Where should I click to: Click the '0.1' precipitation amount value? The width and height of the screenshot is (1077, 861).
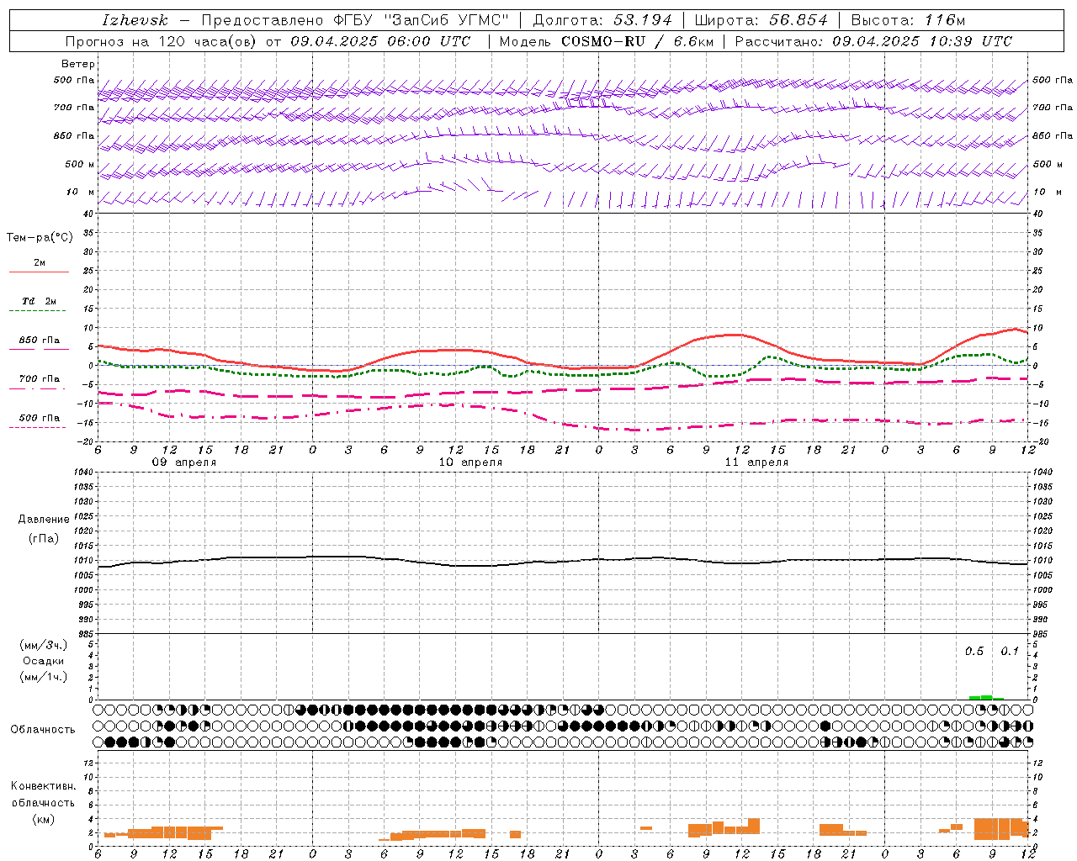click(1010, 651)
